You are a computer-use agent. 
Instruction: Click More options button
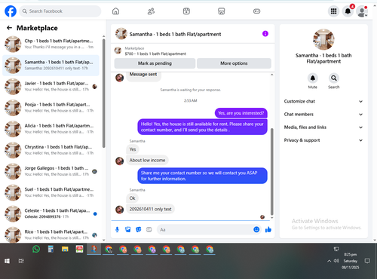point(234,63)
